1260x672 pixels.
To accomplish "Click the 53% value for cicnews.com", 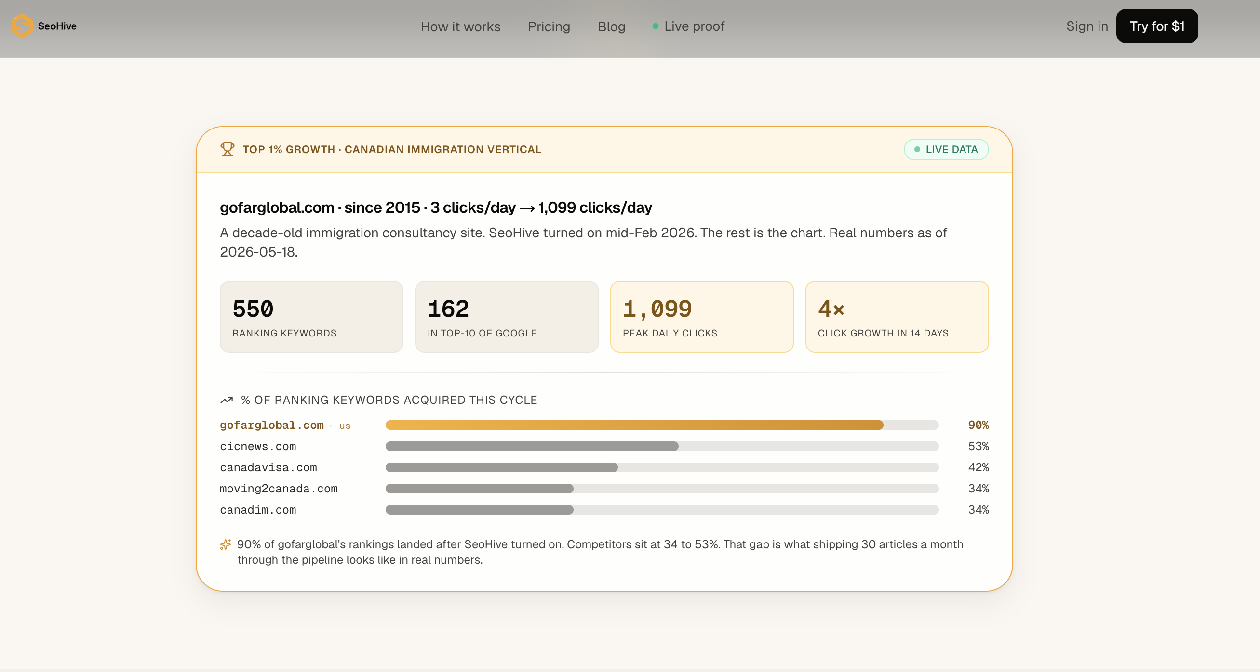I will (x=979, y=446).
